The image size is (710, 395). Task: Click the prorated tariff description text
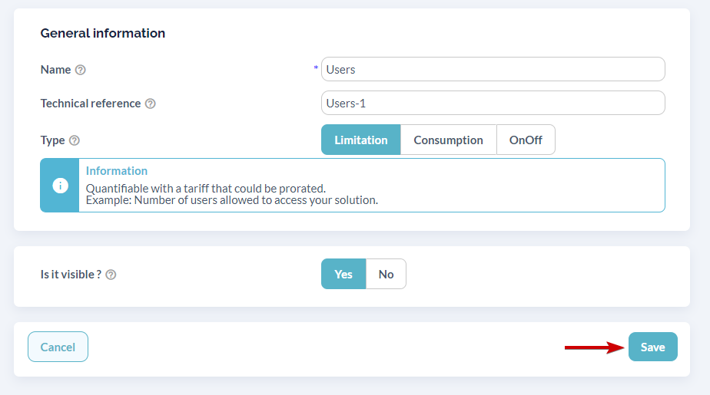pos(206,189)
